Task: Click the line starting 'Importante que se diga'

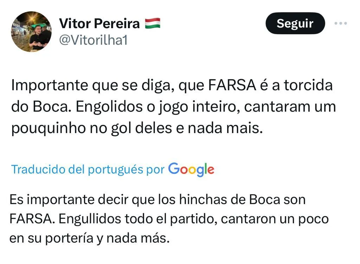Action: (x=172, y=86)
